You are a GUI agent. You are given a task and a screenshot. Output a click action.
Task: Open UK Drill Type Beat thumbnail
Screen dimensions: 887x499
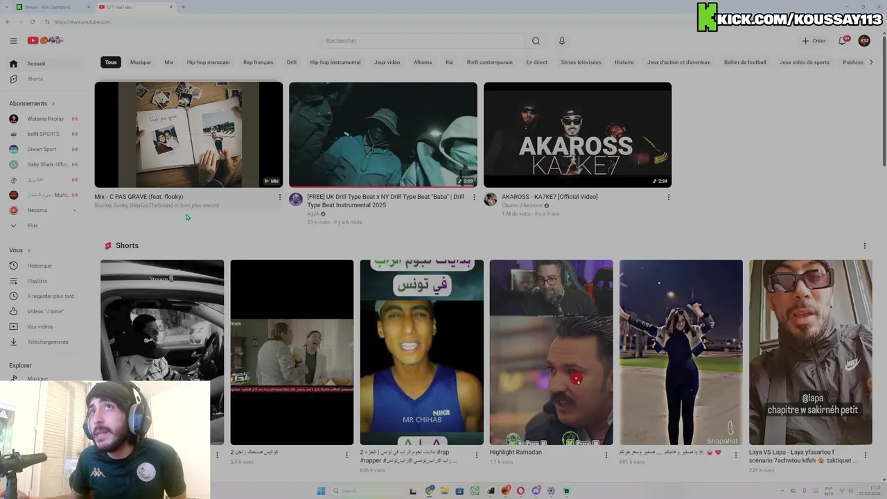[x=383, y=134]
